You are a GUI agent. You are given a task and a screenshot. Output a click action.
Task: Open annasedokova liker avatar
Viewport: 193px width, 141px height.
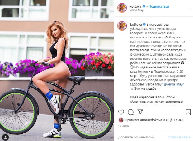click(x=121, y=120)
